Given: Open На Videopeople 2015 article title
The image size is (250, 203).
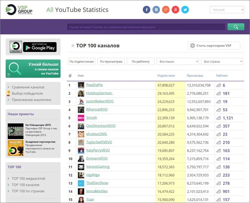Looking at the screenshot, I should 38,125.
